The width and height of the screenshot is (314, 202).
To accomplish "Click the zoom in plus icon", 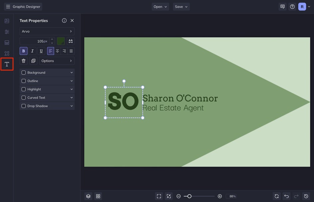I will tap(220, 196).
